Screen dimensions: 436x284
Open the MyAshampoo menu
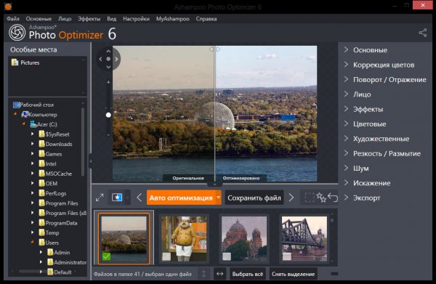click(x=173, y=19)
